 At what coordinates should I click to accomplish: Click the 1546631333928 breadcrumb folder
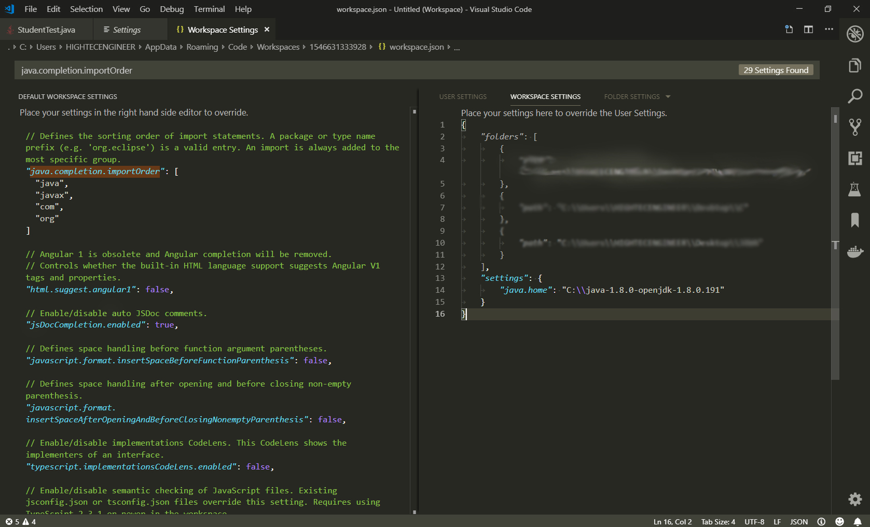pyautogui.click(x=338, y=47)
